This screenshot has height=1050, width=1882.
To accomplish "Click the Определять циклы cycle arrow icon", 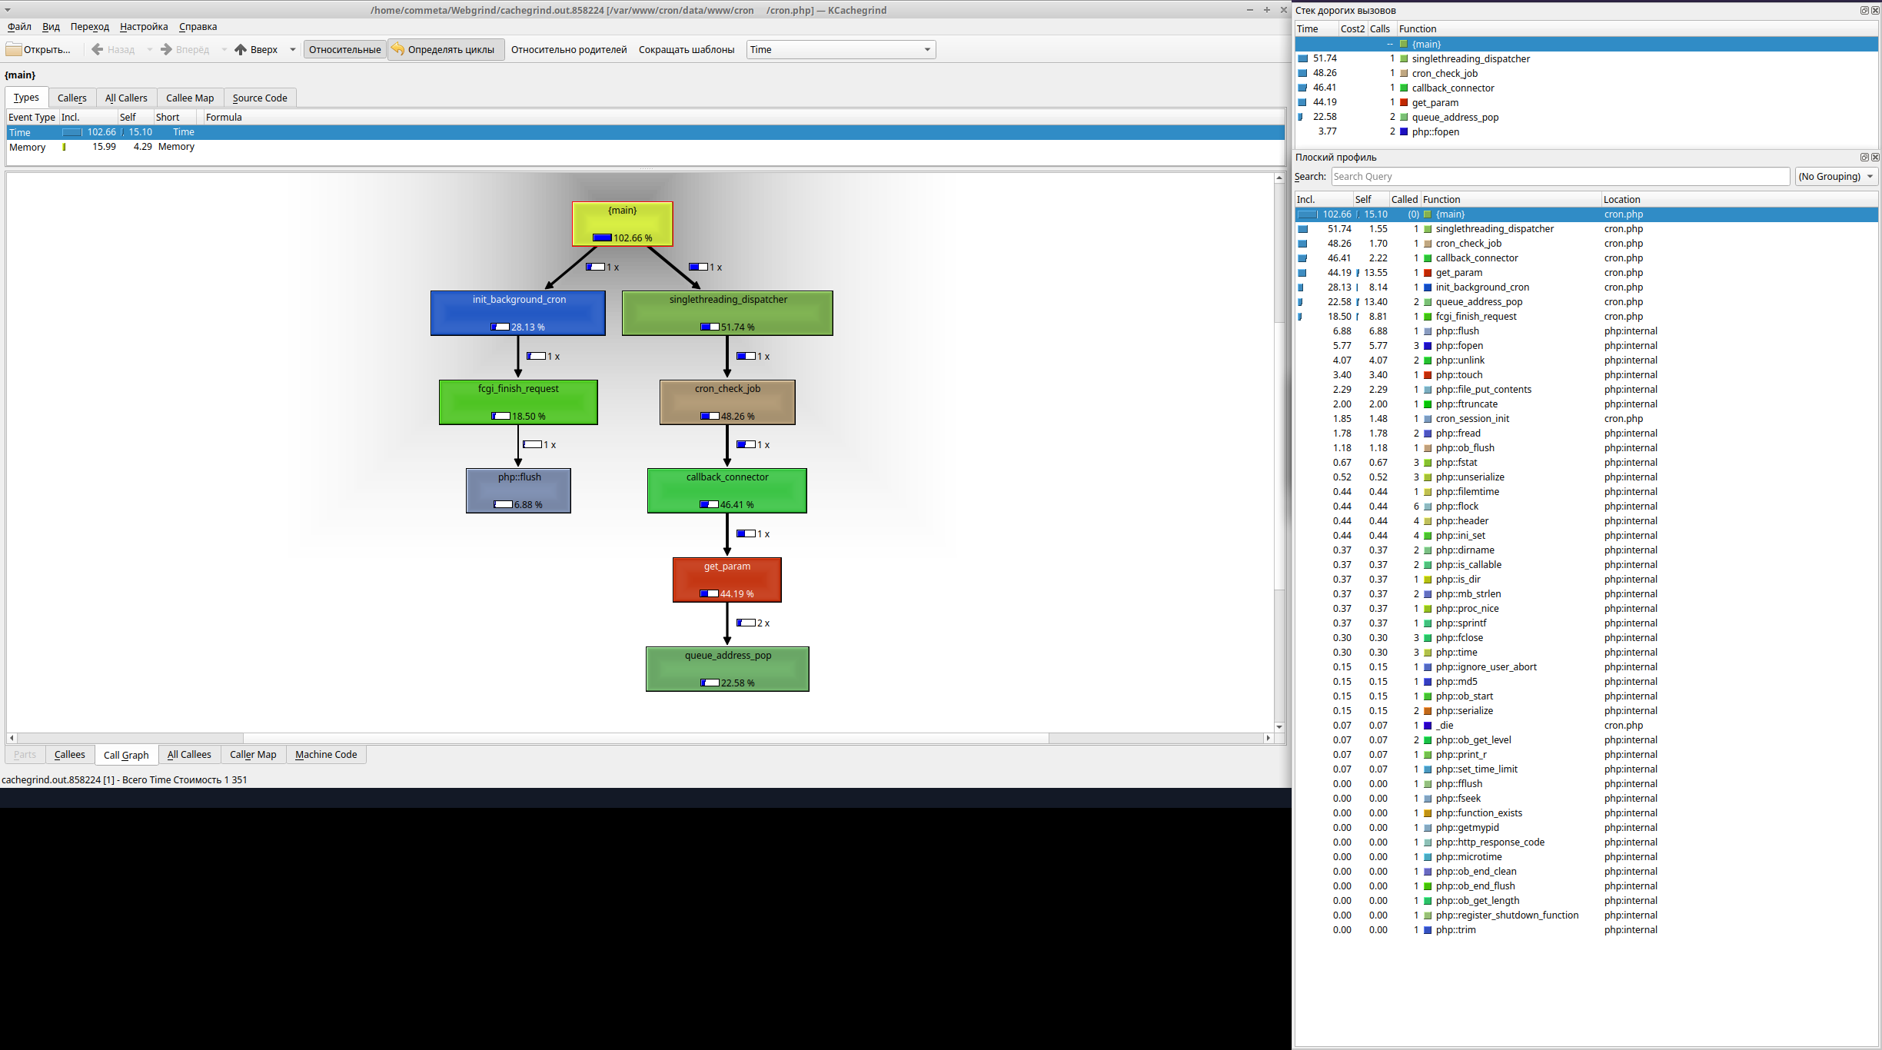I will pos(398,49).
